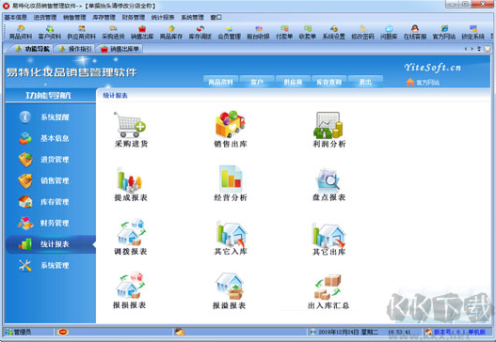Click the 库存查询 banner button

click(329, 82)
